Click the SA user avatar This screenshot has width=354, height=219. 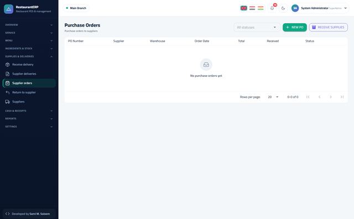295,8
